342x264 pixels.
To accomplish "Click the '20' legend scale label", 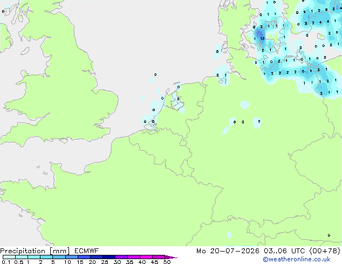I will click(x=92, y=262).
